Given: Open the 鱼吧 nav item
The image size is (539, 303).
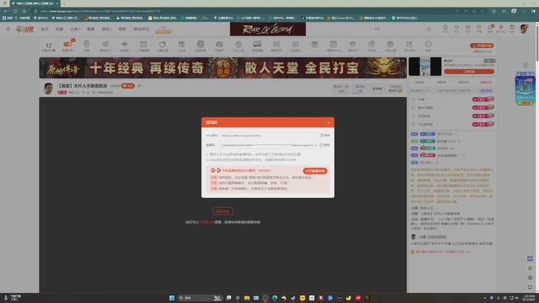Looking at the screenshot, I should (123, 29).
